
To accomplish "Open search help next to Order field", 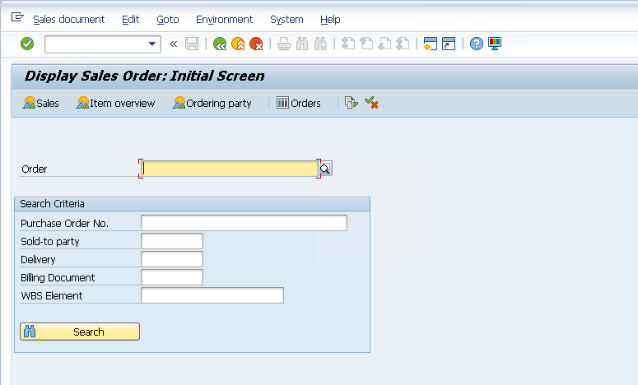I will pos(325,169).
